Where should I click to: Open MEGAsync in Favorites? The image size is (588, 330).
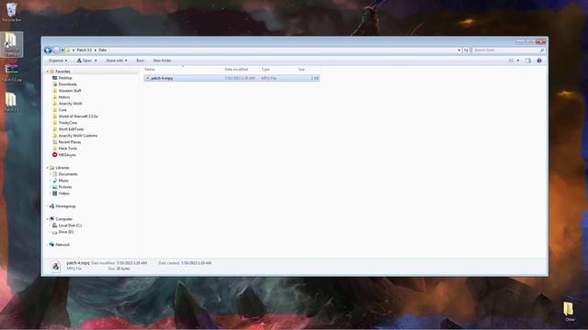[x=67, y=155]
